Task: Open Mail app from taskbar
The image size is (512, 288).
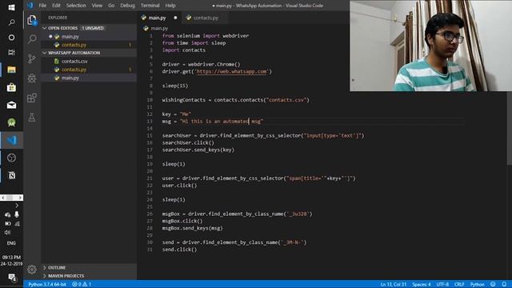Action: click(11, 105)
